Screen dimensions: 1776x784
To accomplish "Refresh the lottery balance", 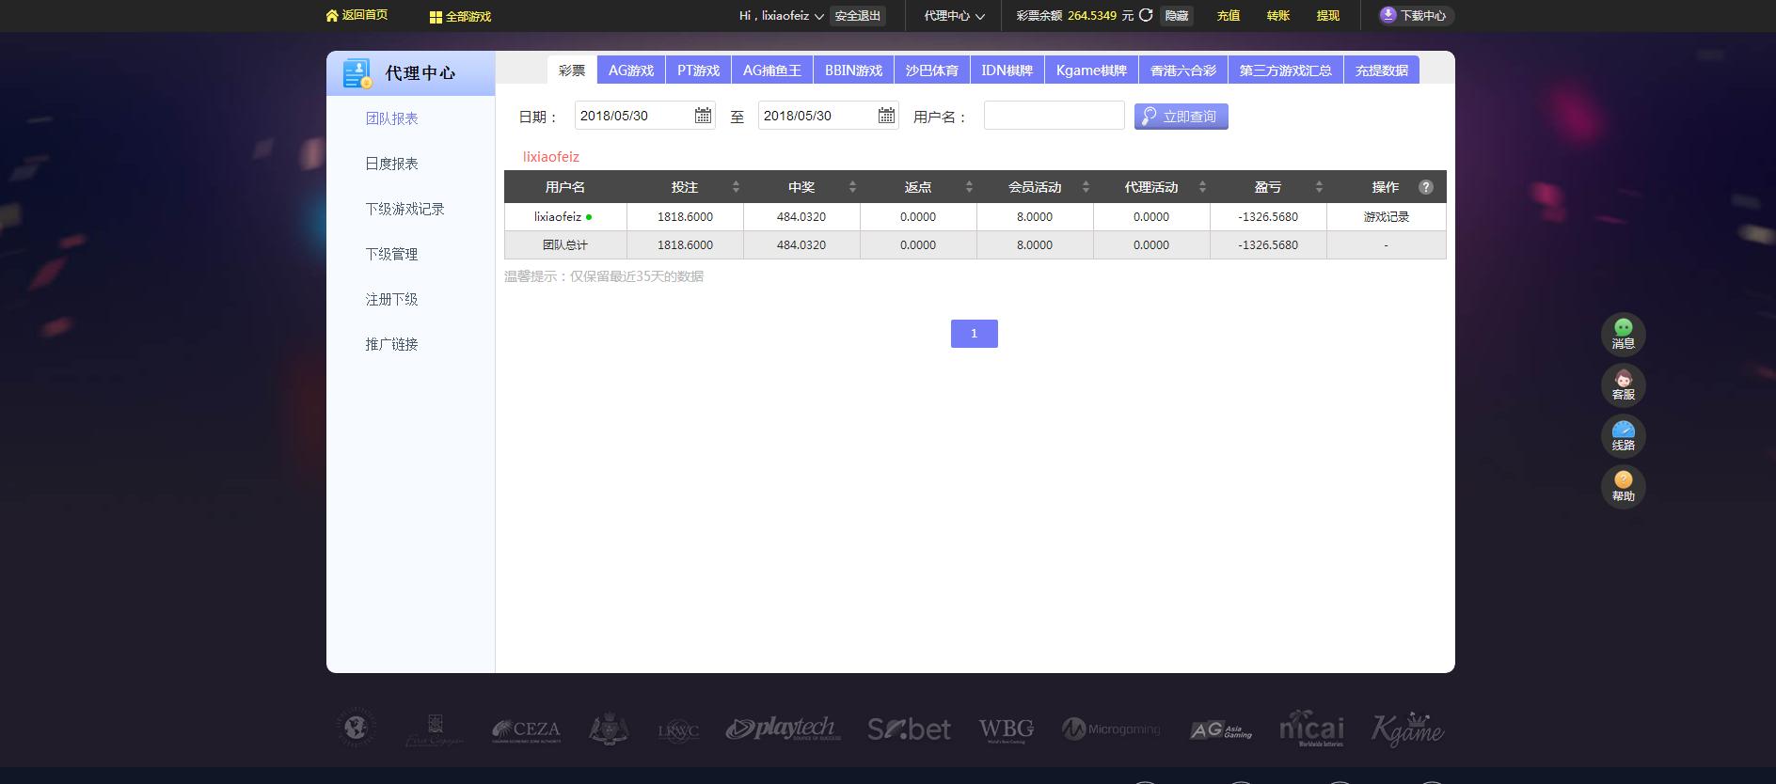I will 1146,15.
